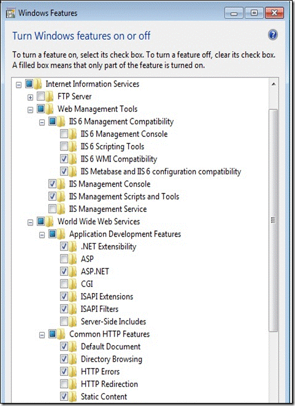Turn on the ASP checkbox
295x406 pixels.
64,259
